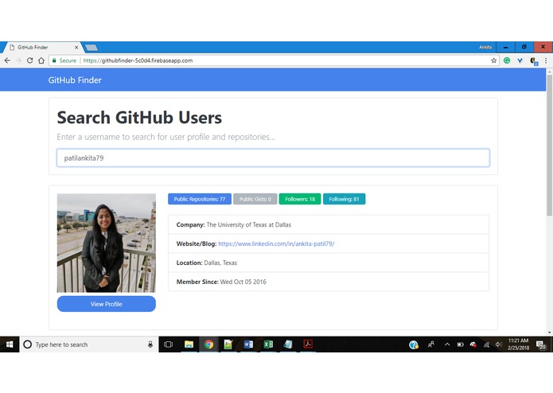Click the battery status tray icon
Screen dimensions: 553x393
[460, 344]
